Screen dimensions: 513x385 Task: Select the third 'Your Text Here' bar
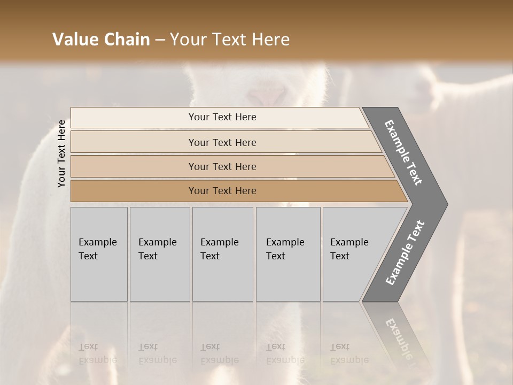coord(222,166)
